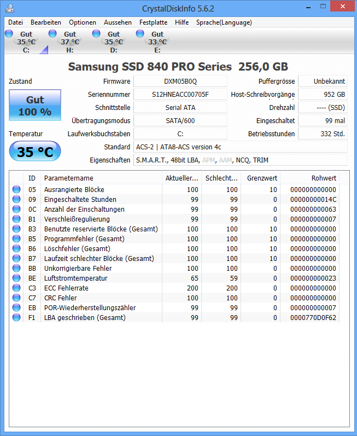Select ECC Fehlerrate parameter name

coord(66,288)
